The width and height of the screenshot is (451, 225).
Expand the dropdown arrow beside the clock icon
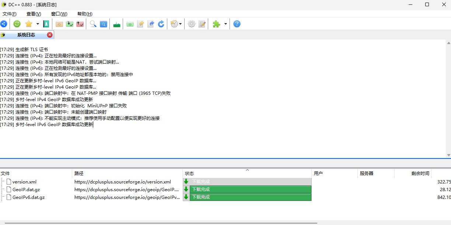180,24
